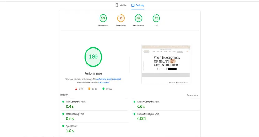Image resolution: width=259 pixels, height=137 pixels.
Task: Switch to the Mobile tab
Action: [123, 5]
